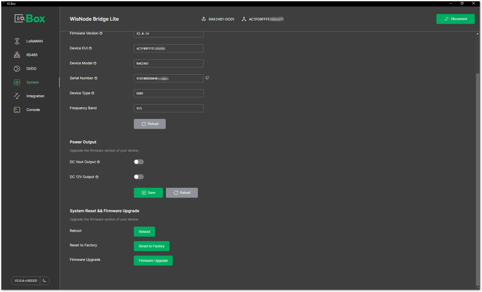Restore down the IO.Box window
The width and height of the screenshot is (482, 292).
click(462, 4)
